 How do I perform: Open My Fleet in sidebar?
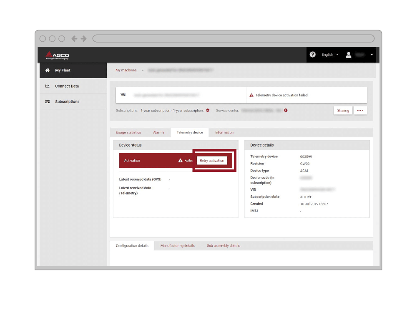[x=73, y=70]
